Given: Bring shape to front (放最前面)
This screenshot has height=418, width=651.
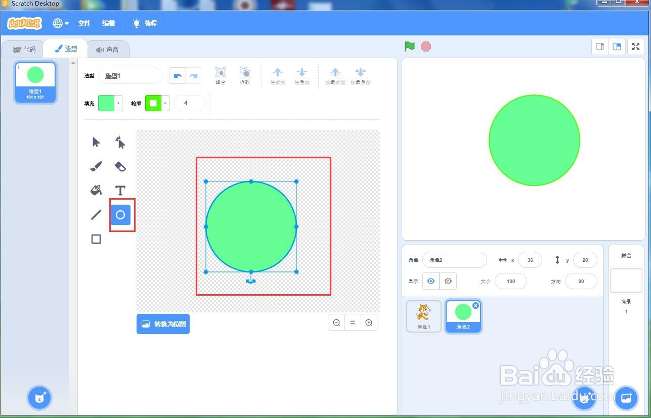Looking at the screenshot, I should (x=335, y=76).
